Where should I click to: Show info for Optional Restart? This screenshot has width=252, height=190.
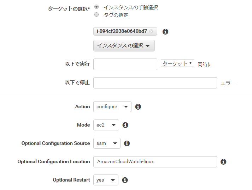125,180
